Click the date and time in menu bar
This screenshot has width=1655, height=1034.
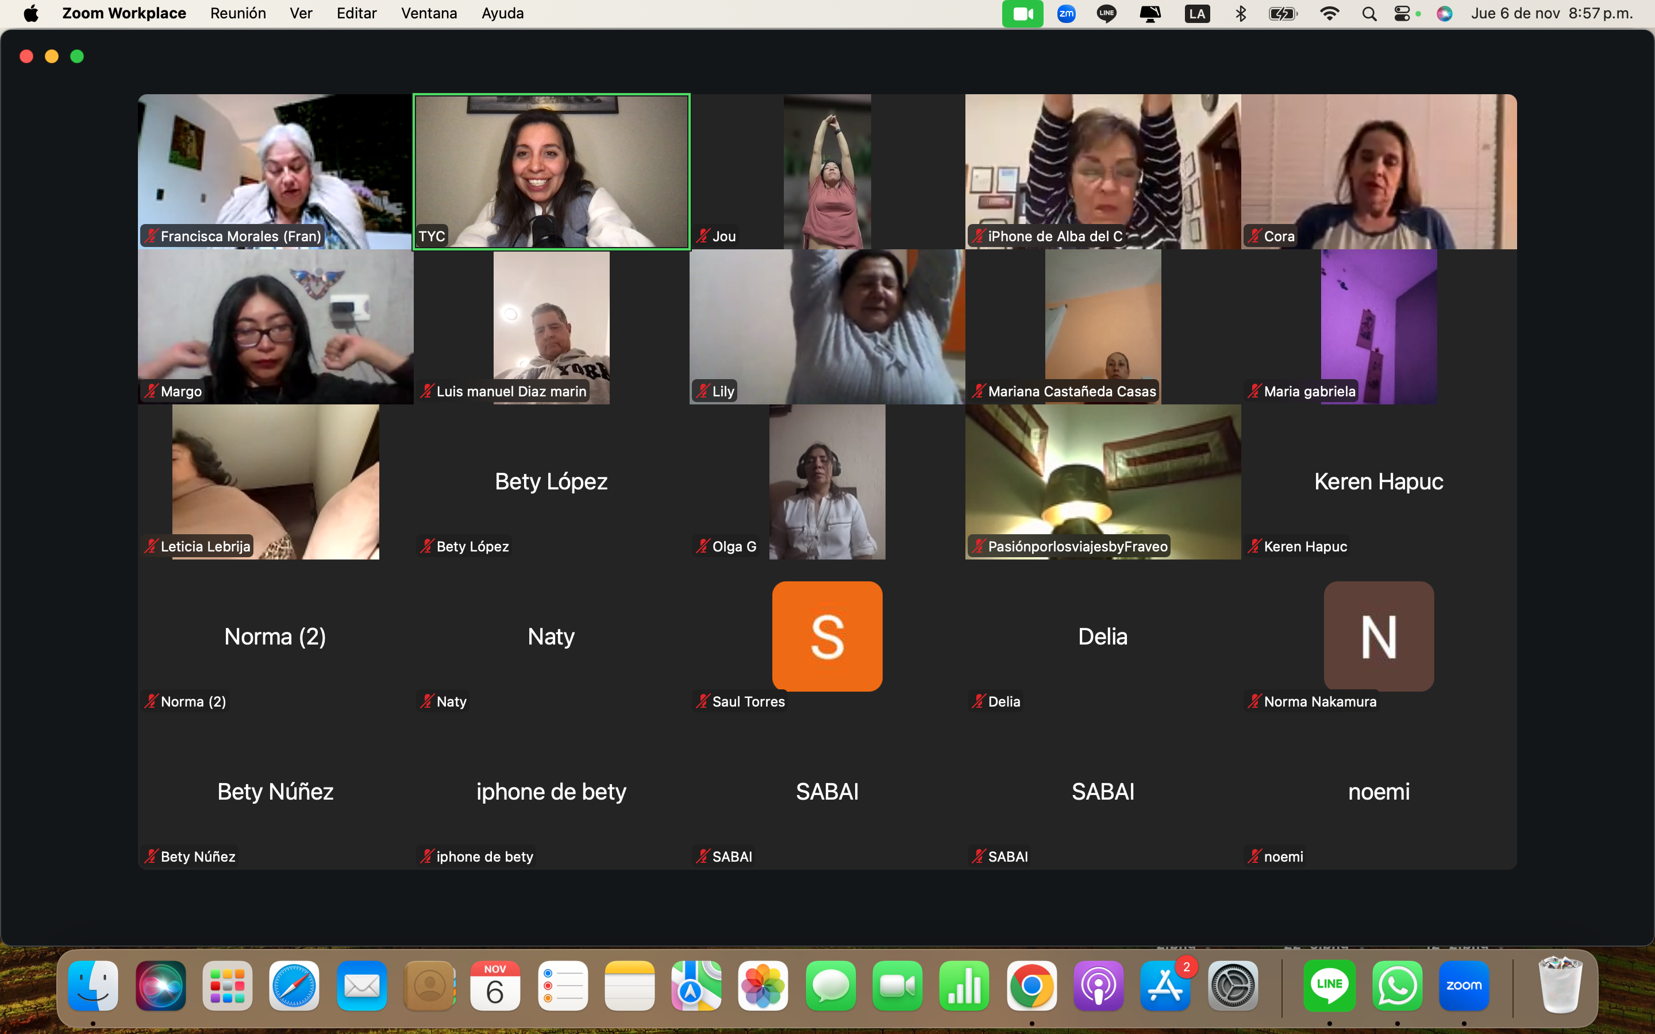point(1551,14)
